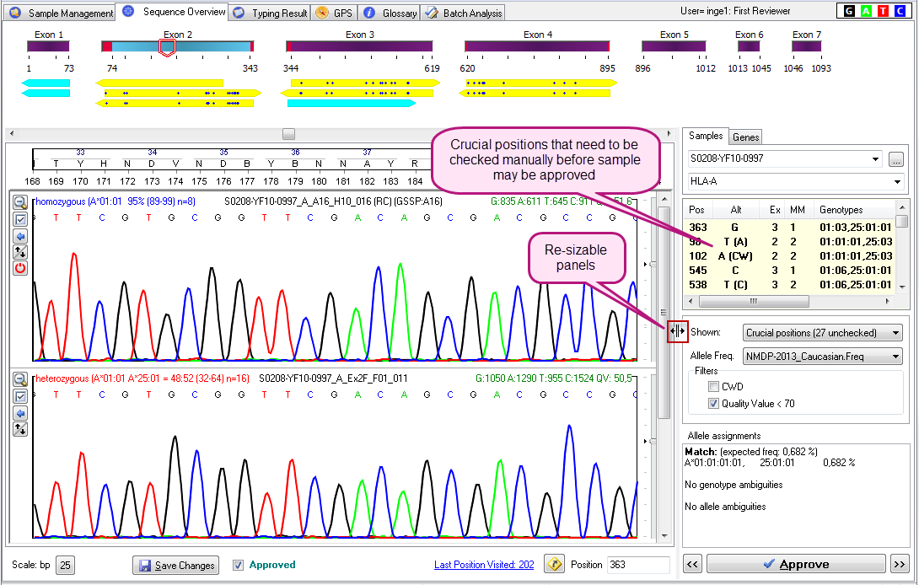Click the Exon 3 bar
Image resolution: width=919 pixels, height=585 pixels.
359,46
